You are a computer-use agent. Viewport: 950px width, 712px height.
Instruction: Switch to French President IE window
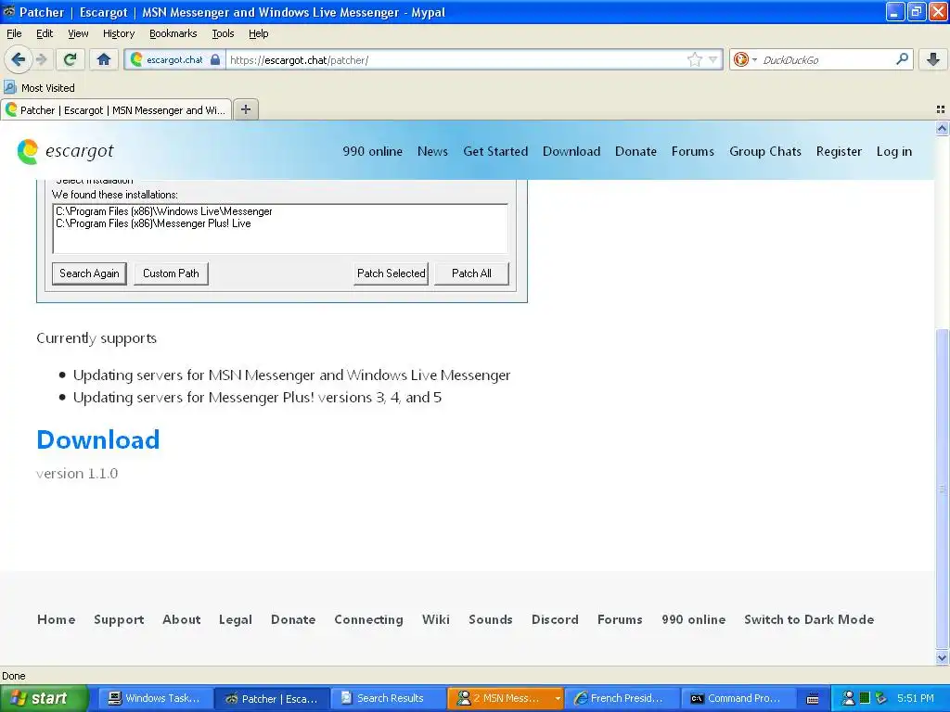[623, 698]
